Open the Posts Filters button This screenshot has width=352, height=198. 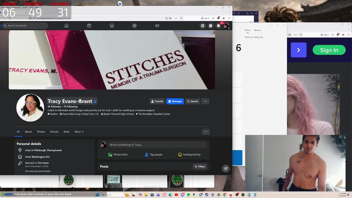point(200,167)
